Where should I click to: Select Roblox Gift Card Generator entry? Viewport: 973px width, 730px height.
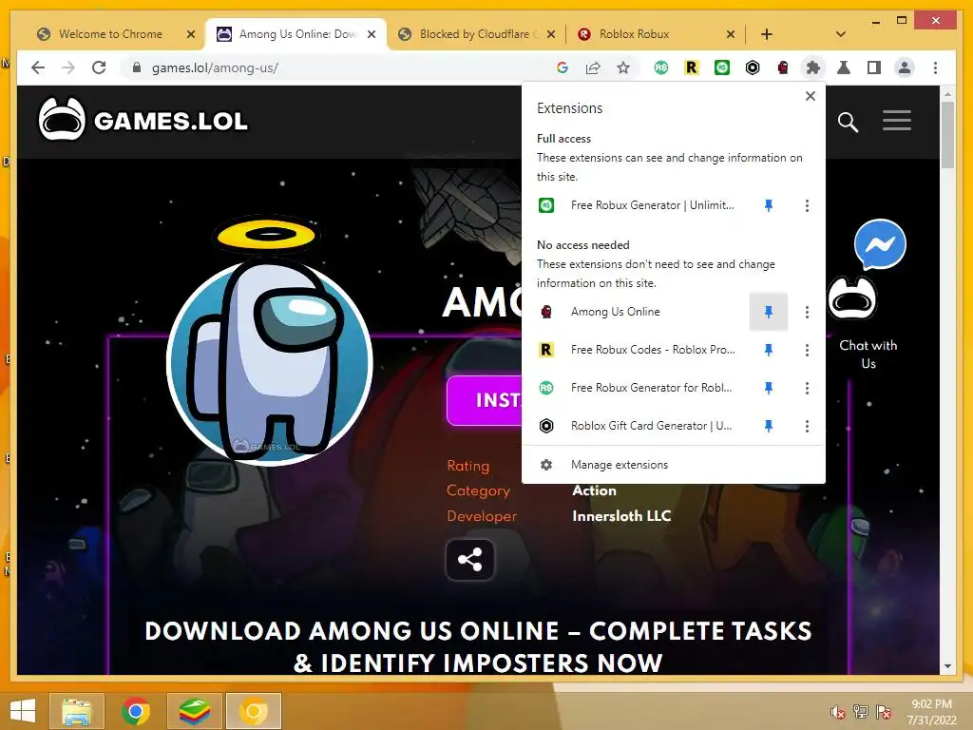pos(636,426)
